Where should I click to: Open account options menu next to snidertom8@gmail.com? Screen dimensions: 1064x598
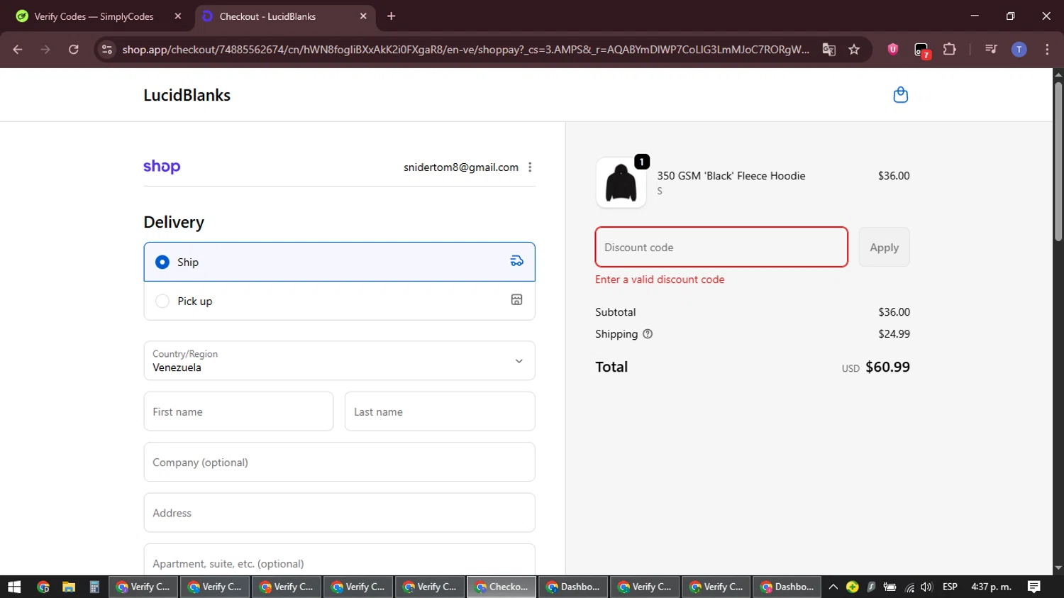pyautogui.click(x=530, y=167)
